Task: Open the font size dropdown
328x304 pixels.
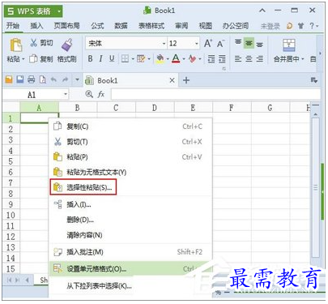Action: (x=197, y=44)
